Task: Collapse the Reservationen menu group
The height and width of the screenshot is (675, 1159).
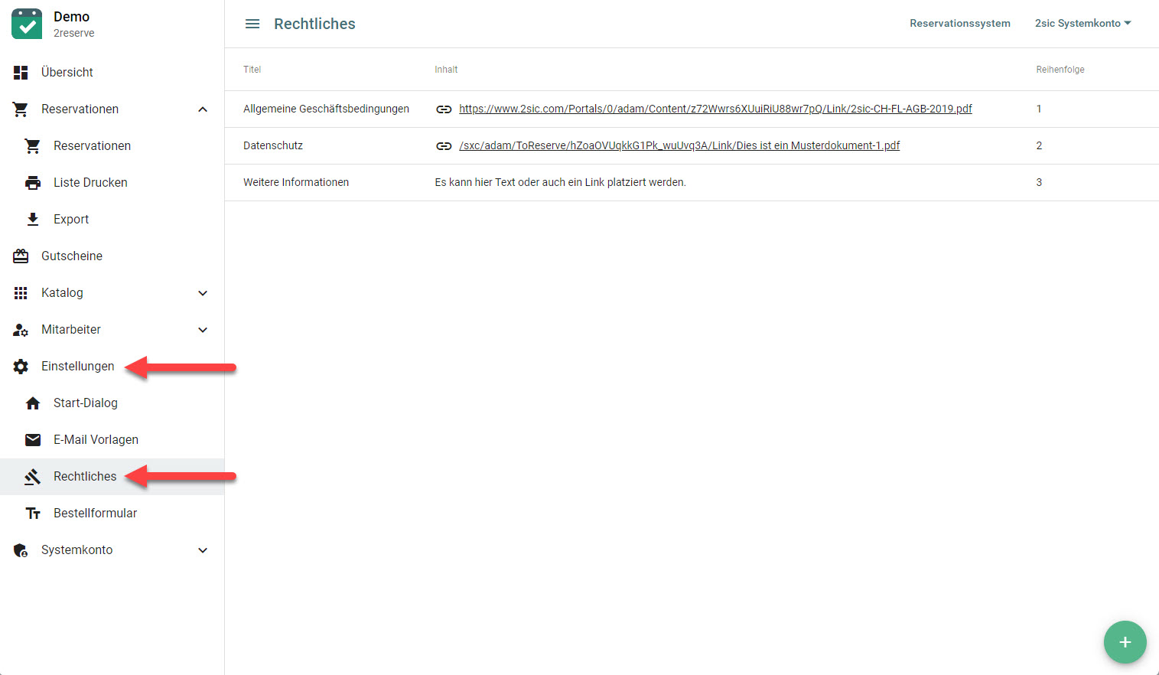Action: point(203,109)
